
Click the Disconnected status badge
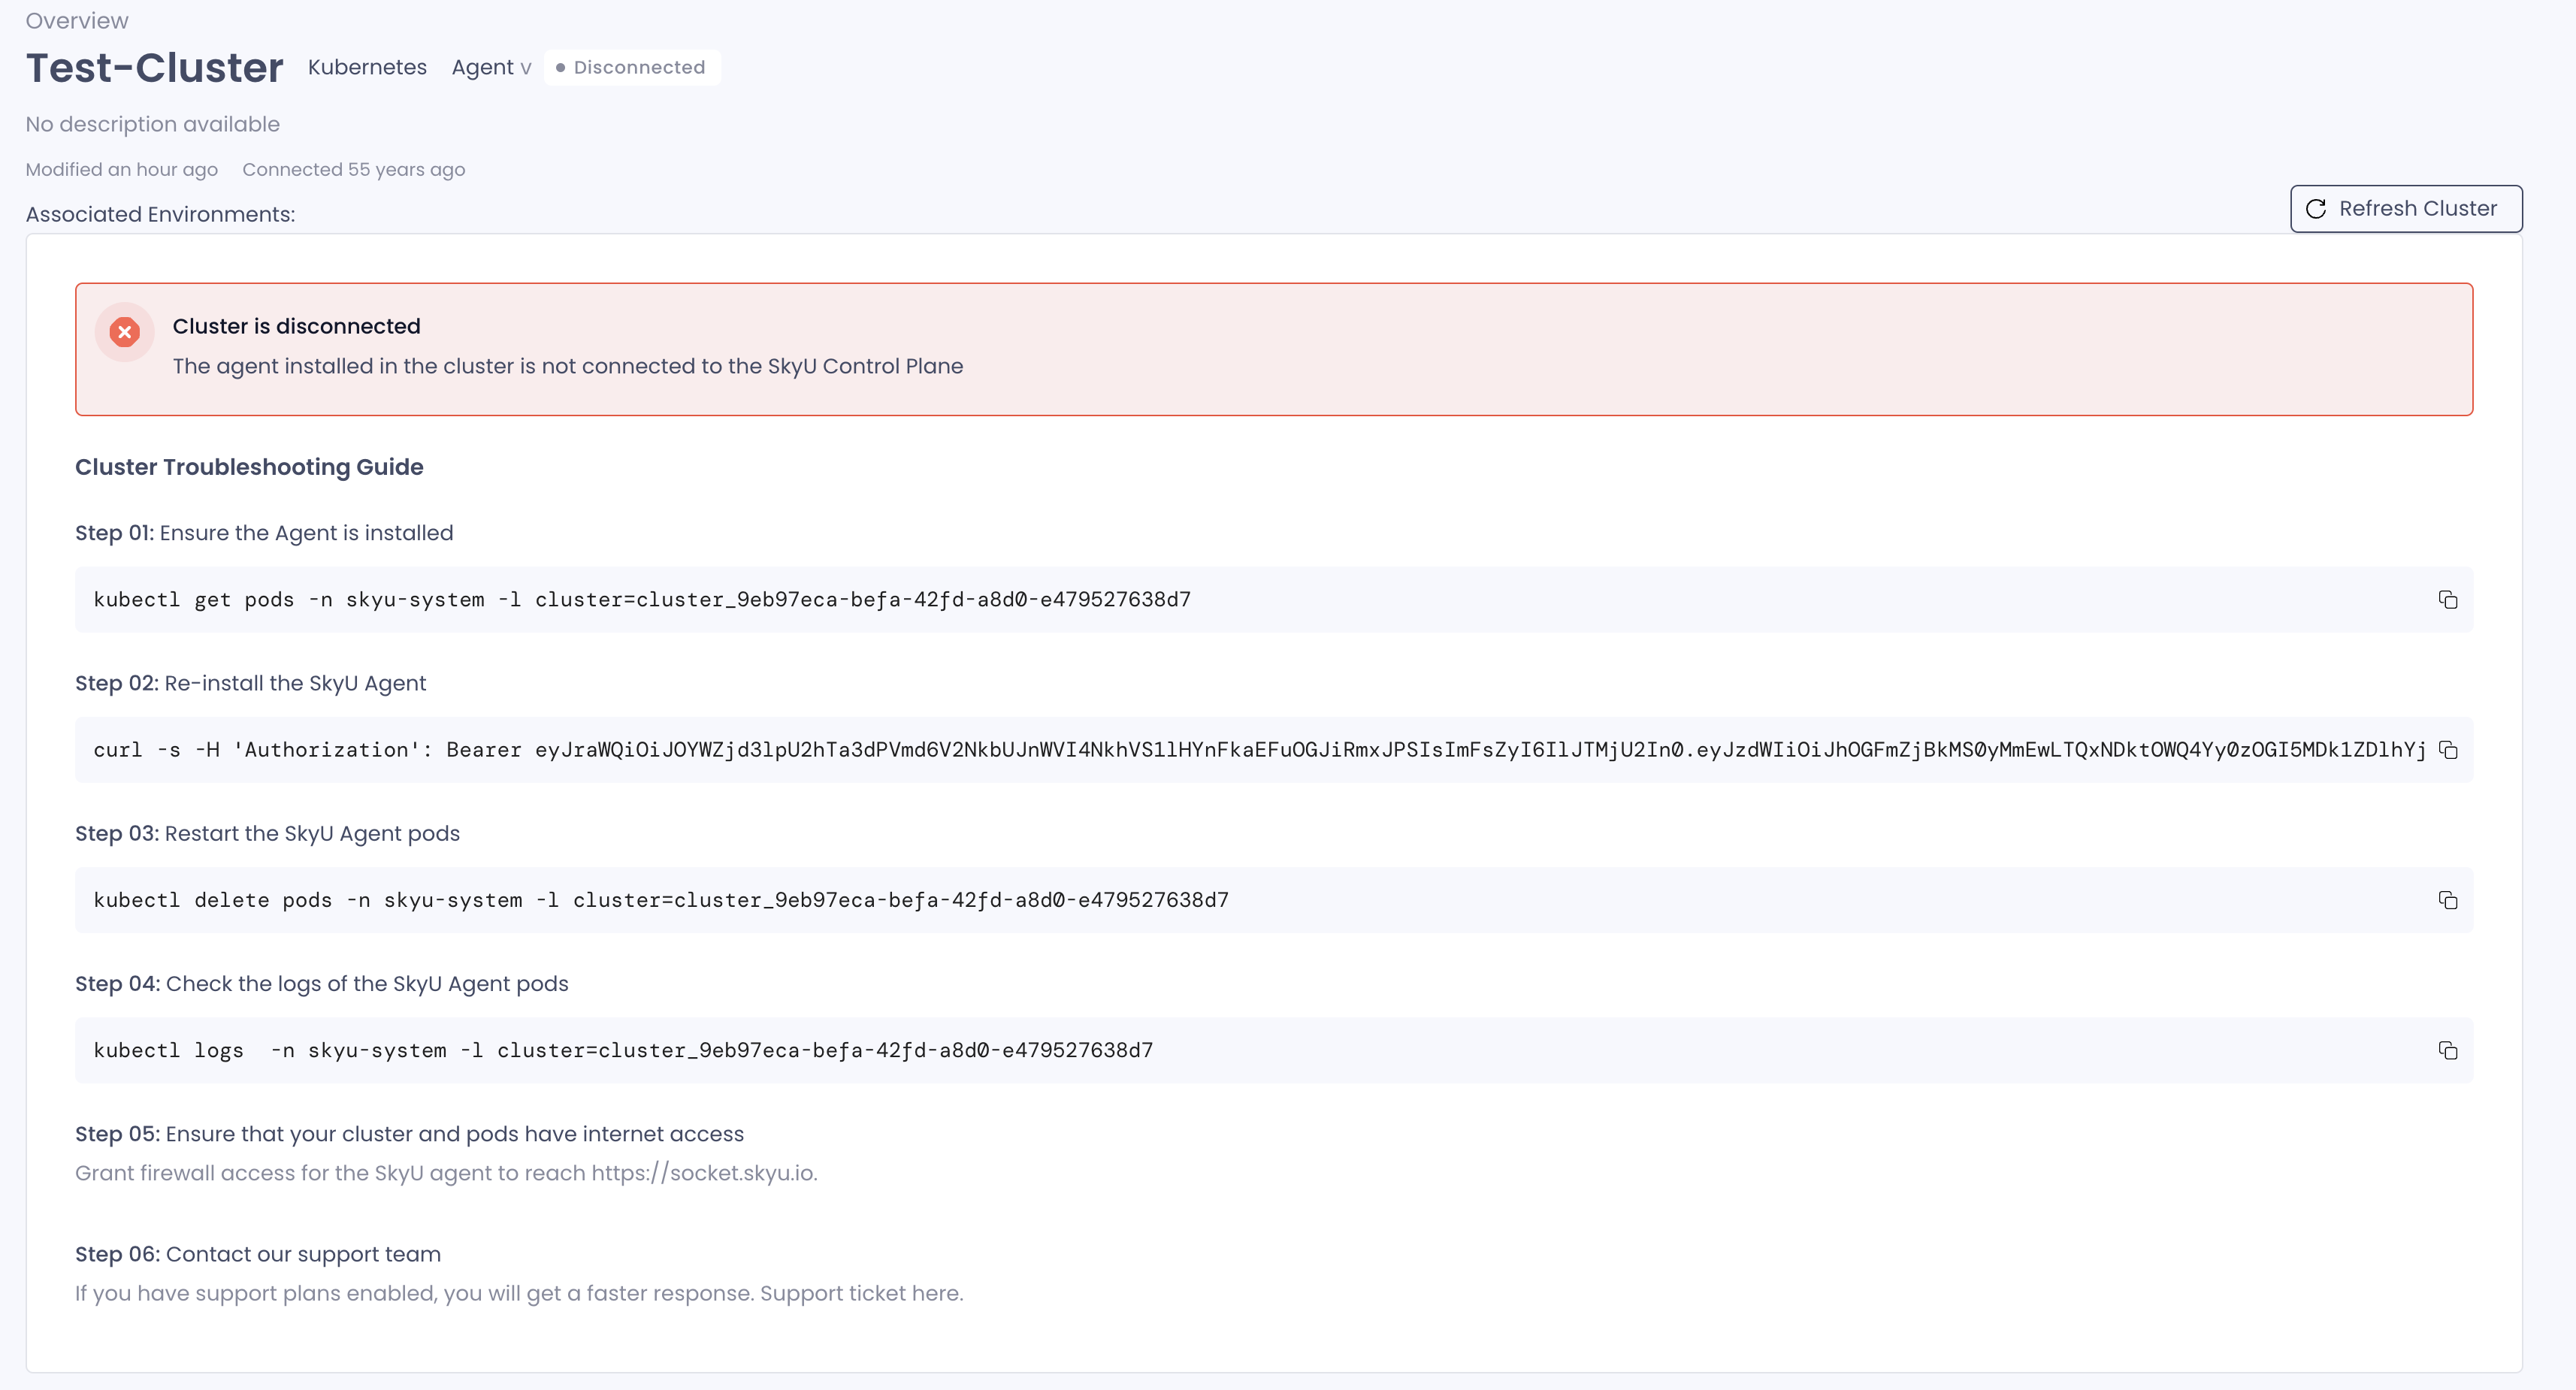[631, 67]
